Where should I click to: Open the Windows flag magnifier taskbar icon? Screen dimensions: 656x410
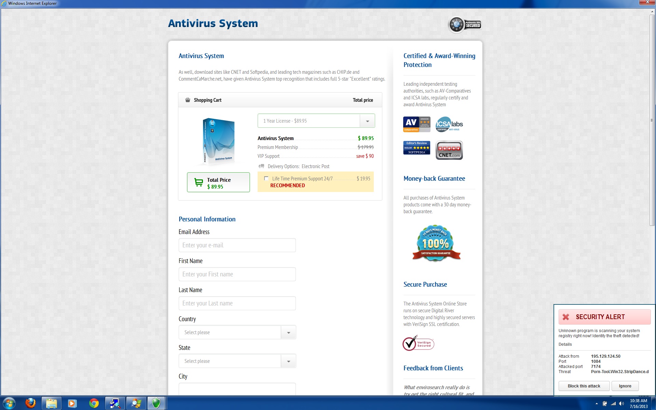pos(136,404)
